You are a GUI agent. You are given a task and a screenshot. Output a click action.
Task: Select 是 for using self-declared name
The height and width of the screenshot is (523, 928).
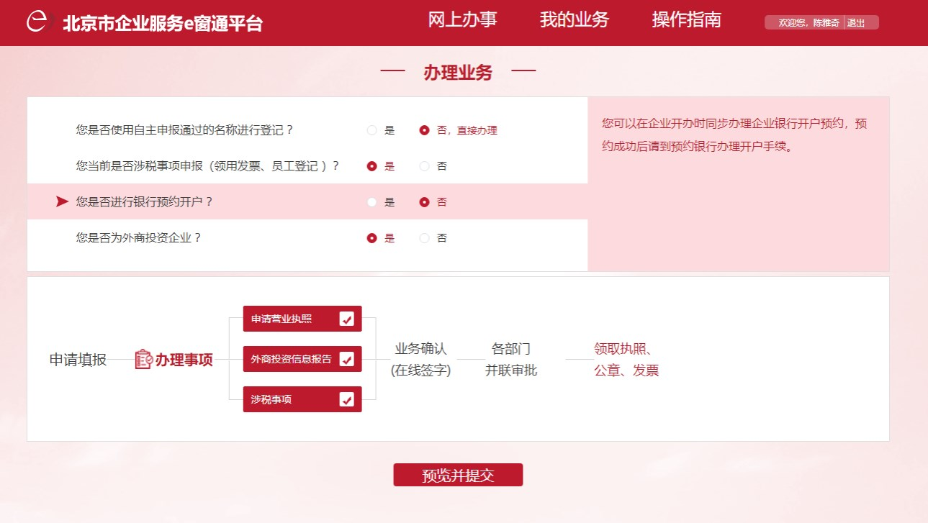372,131
